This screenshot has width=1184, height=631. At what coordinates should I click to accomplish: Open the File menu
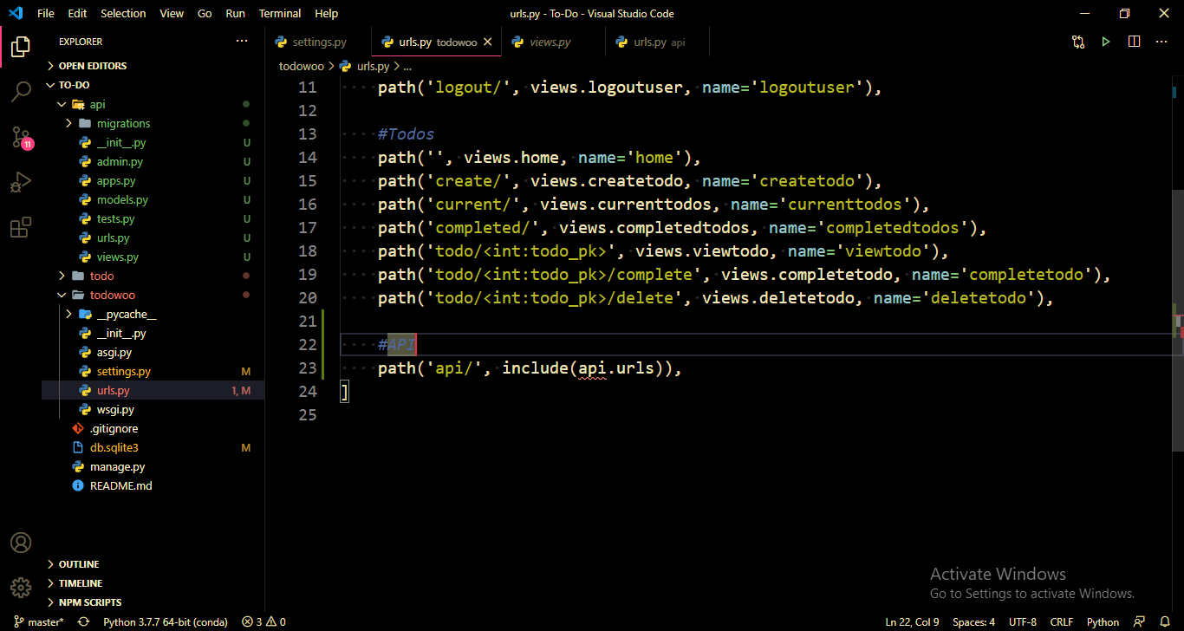[x=46, y=13]
